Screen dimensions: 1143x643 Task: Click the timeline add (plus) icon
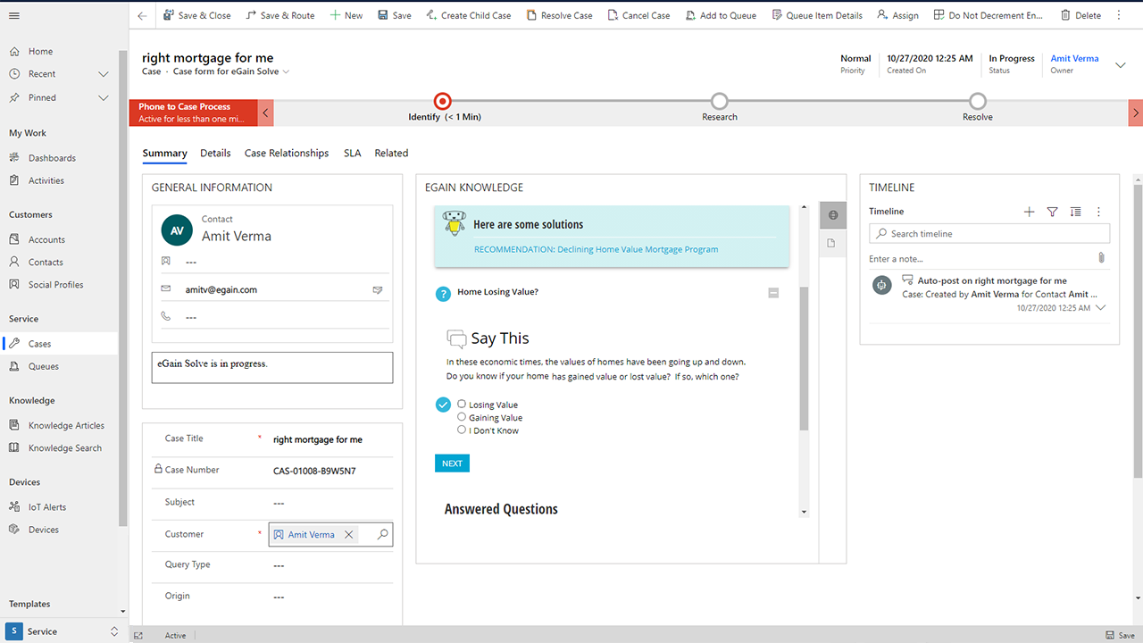[1029, 212]
